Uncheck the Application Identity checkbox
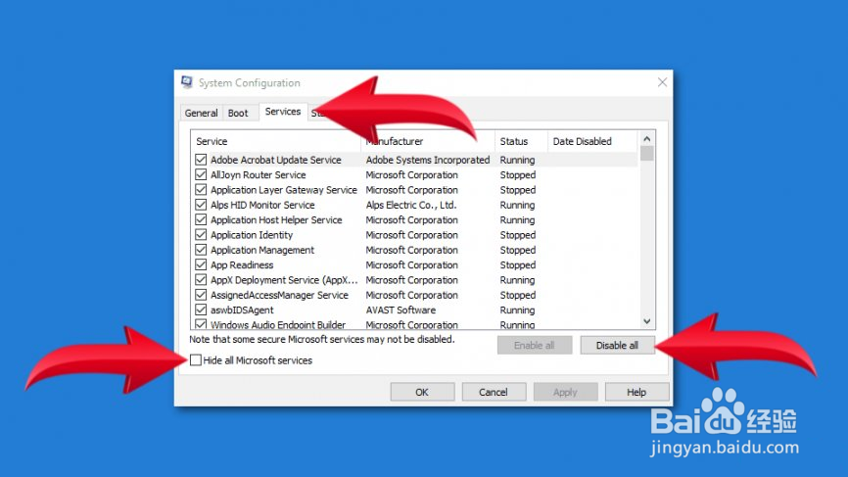Screen dimensions: 848x477 [201, 235]
